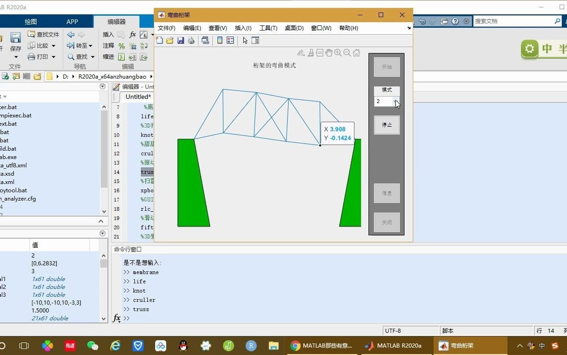Open the 保存 save dropdown arrow
The image size is (567, 355).
pos(16,58)
